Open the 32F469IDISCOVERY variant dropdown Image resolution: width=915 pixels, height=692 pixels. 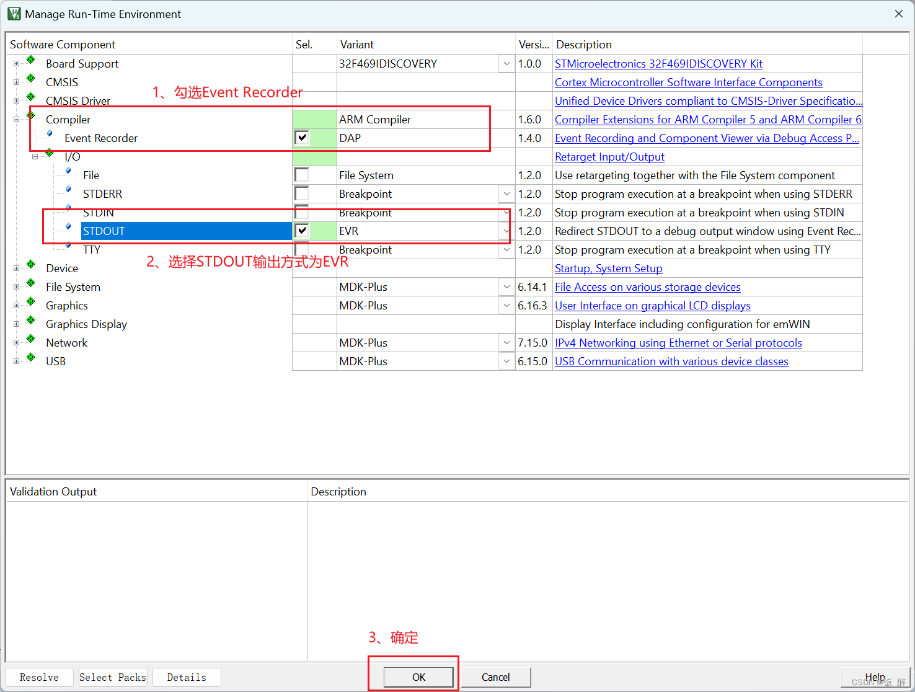[506, 63]
